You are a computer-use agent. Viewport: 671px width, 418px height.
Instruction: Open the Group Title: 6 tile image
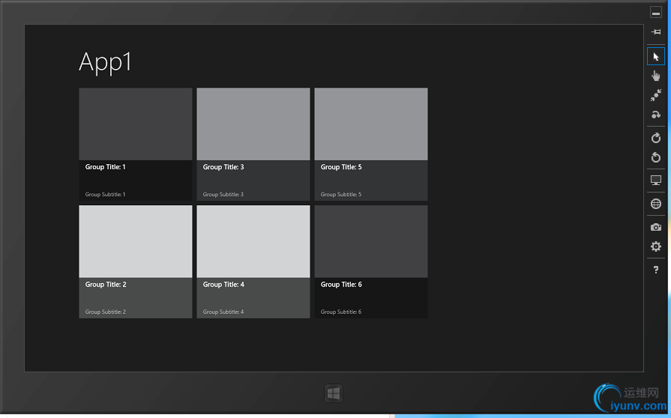(371, 241)
